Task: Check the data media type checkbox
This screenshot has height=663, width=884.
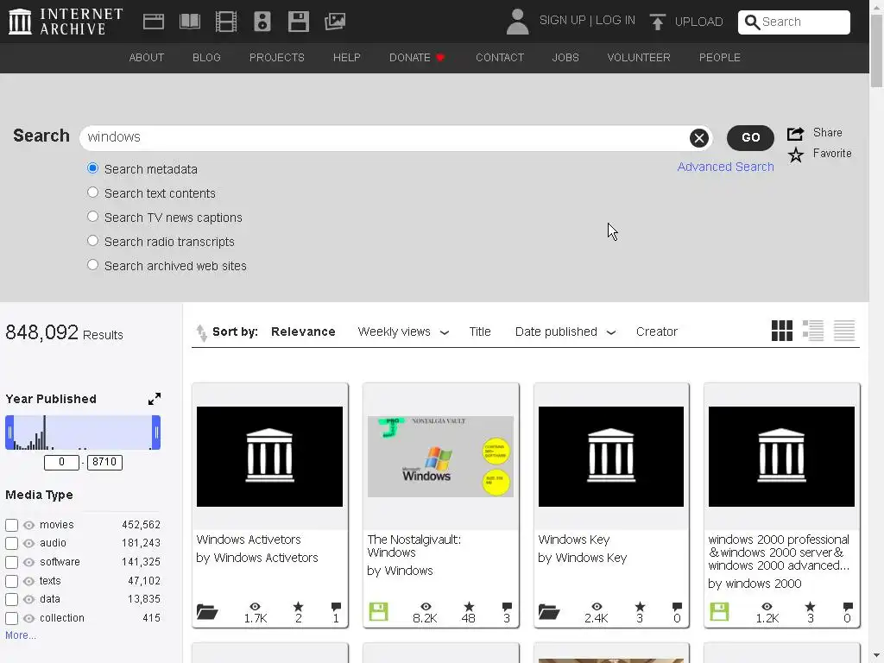Action: pos(11,600)
